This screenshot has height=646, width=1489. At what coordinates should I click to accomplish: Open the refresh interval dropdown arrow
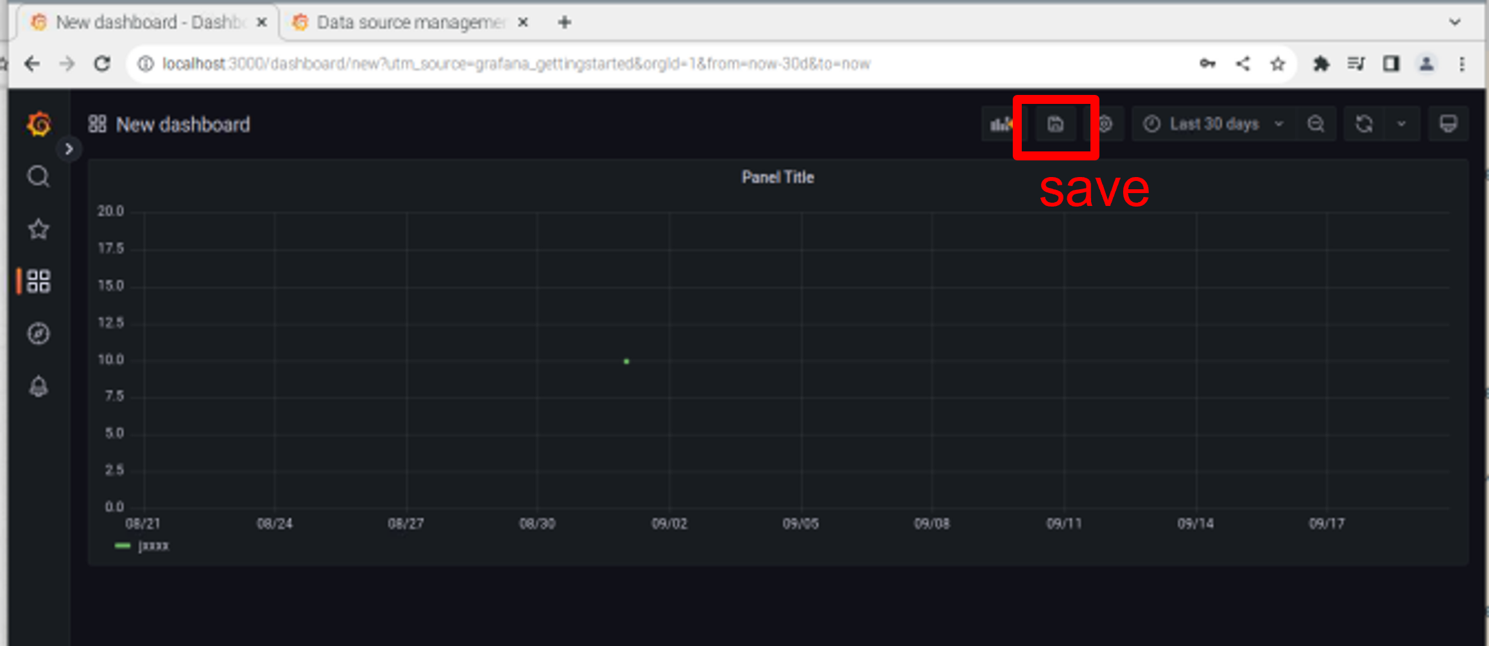(x=1402, y=124)
